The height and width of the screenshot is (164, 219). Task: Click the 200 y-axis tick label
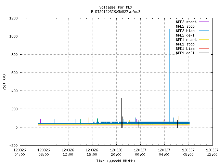[14, 109]
